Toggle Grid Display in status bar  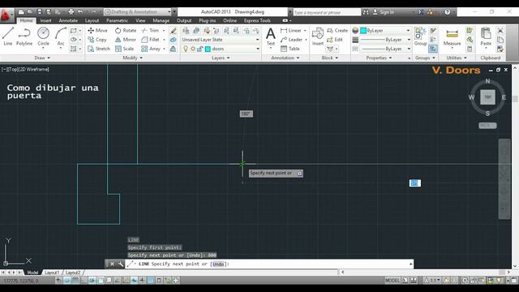pos(75,281)
